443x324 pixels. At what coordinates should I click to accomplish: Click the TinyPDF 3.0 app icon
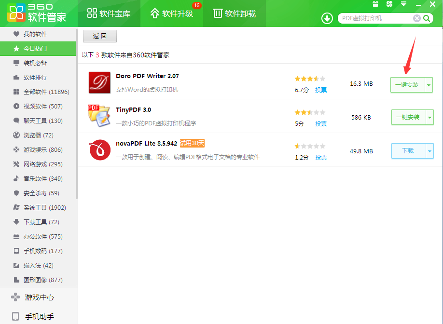point(99,116)
